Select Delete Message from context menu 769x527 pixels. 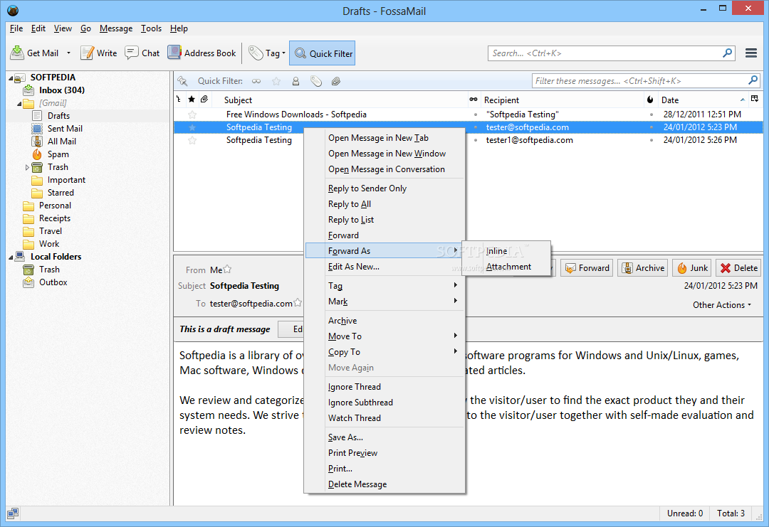coord(384,484)
